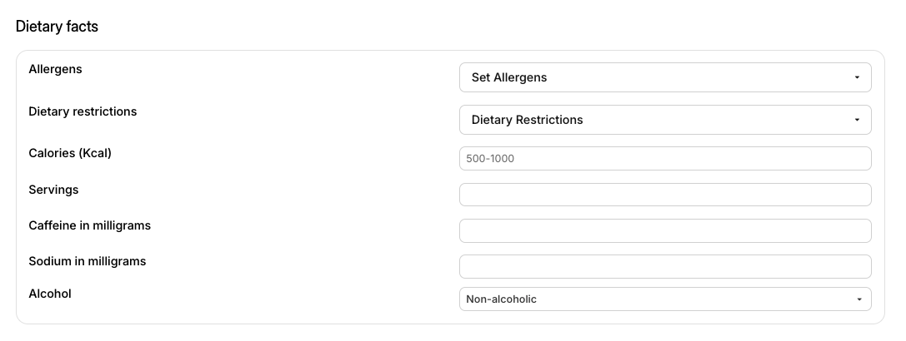The width and height of the screenshot is (906, 341).
Task: Click the caret arrow in Dietary Restrictions box
Action: coord(857,120)
